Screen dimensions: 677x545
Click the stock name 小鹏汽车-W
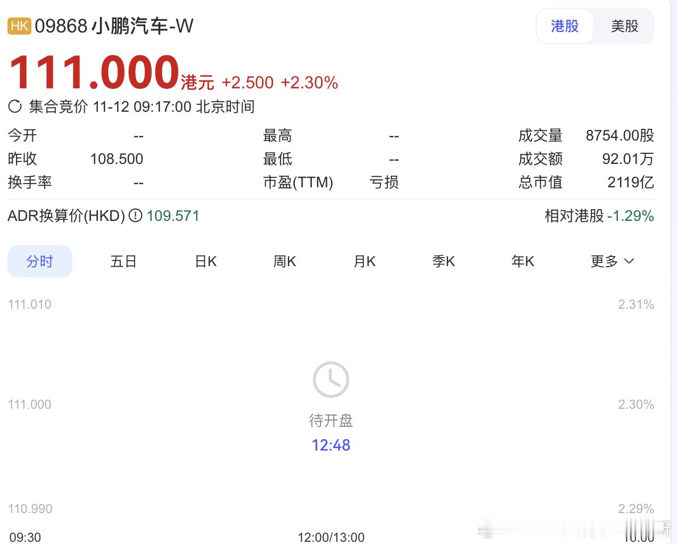[141, 26]
